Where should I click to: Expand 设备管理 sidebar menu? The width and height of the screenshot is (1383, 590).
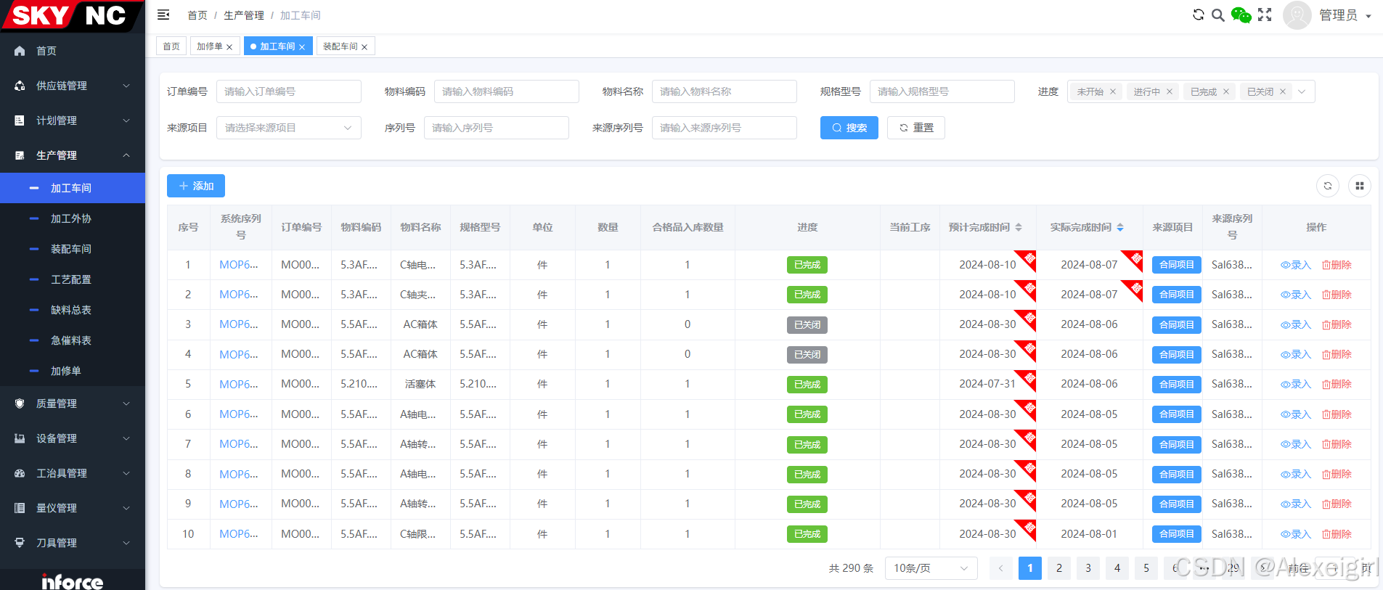pyautogui.click(x=73, y=438)
